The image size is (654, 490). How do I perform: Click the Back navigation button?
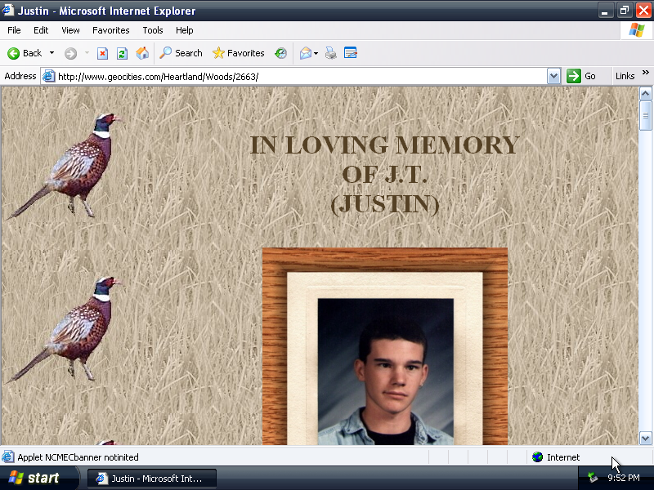[x=25, y=53]
